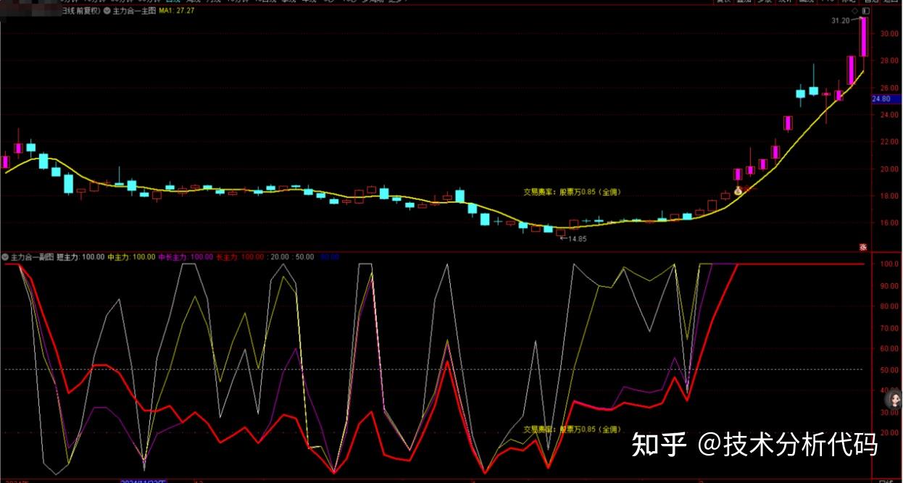The height and width of the screenshot is (483, 903).
Task: Click the diamond icon above the price axis
Action: pyautogui.click(x=855, y=12)
